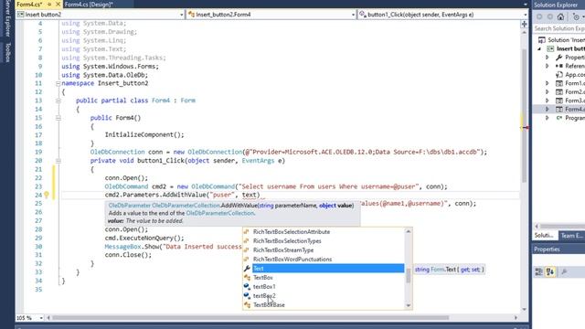Expand the References node in Solution Explorer
Screen dimensions: 585x329
(548, 66)
